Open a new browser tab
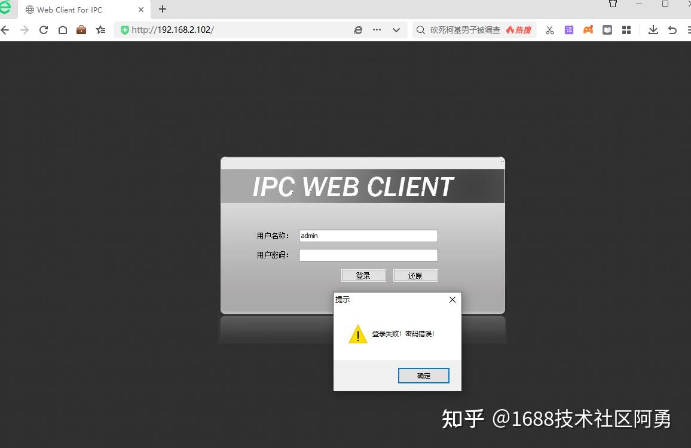This screenshot has width=691, height=448. point(162,10)
